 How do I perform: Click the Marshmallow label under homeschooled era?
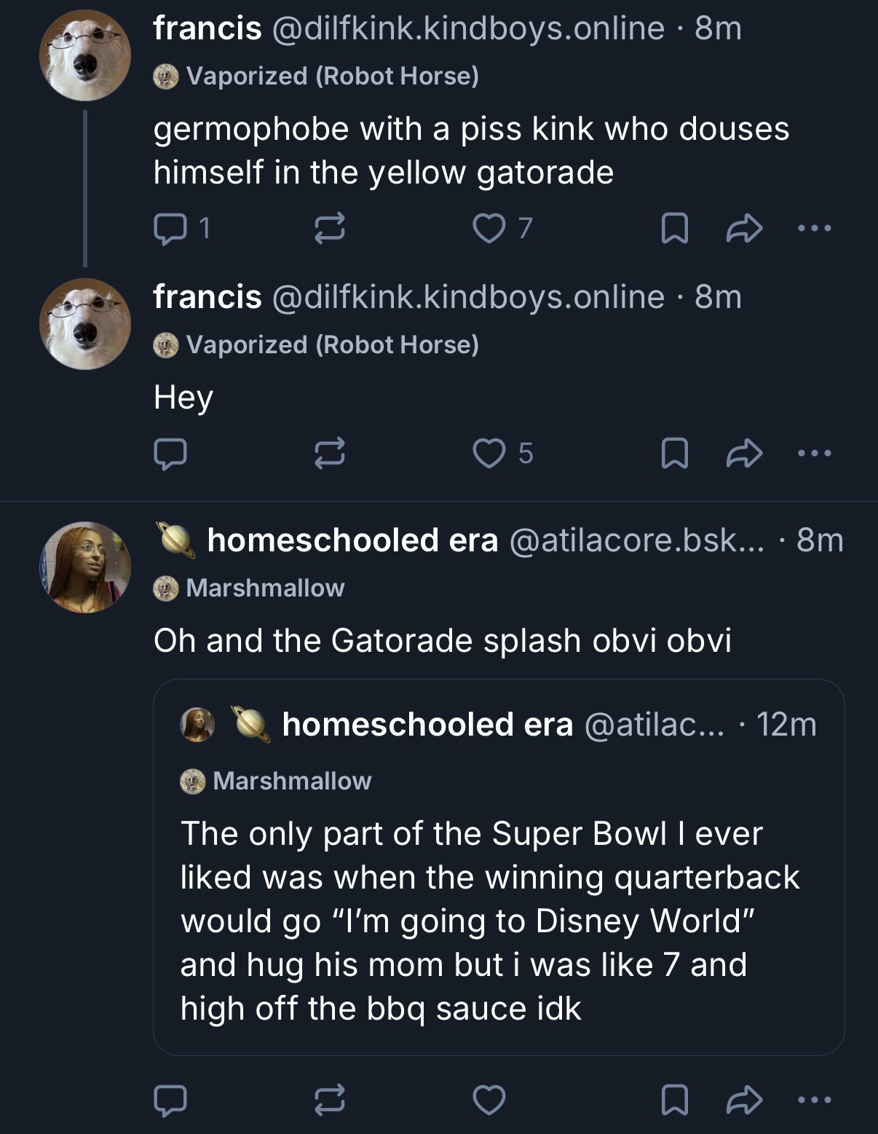click(265, 588)
